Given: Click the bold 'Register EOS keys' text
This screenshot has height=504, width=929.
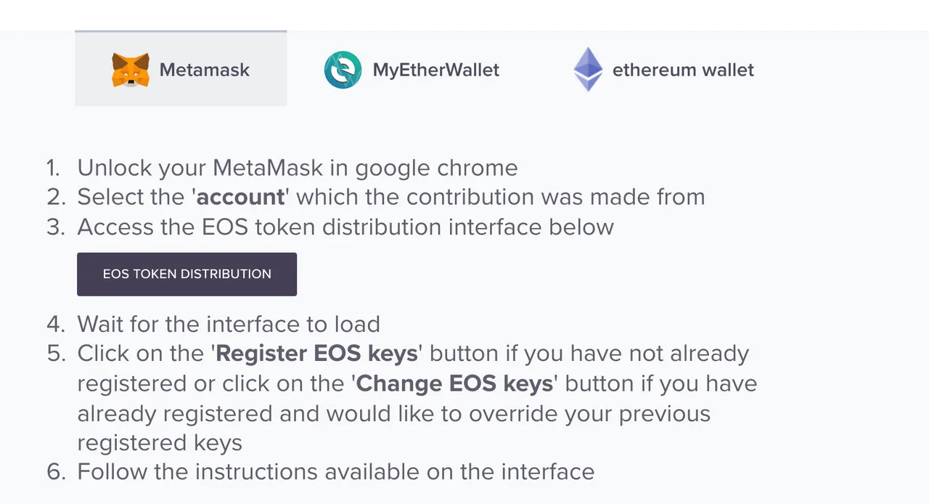Looking at the screenshot, I should (317, 354).
